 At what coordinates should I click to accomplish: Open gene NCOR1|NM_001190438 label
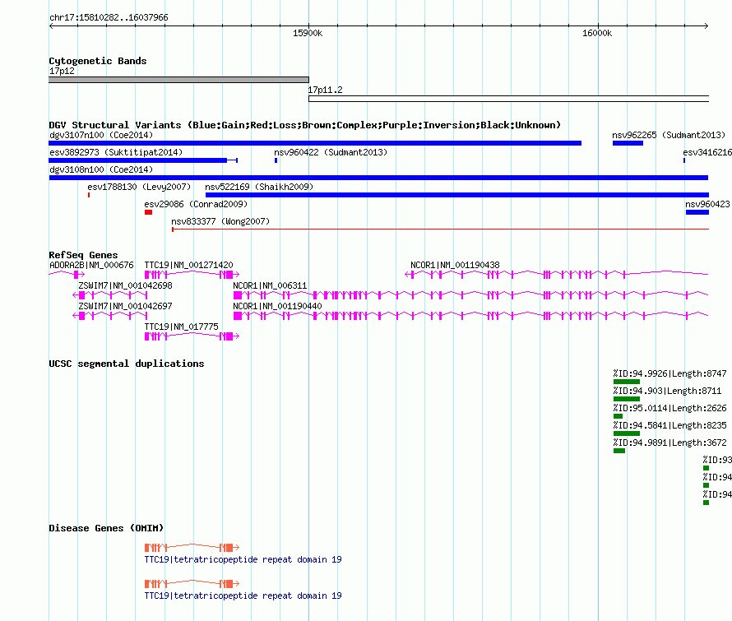coord(455,265)
